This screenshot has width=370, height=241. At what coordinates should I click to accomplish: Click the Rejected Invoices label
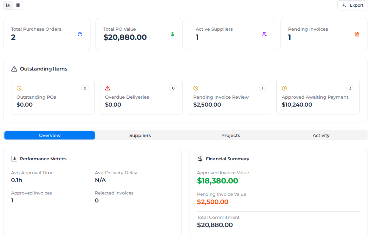tap(114, 193)
